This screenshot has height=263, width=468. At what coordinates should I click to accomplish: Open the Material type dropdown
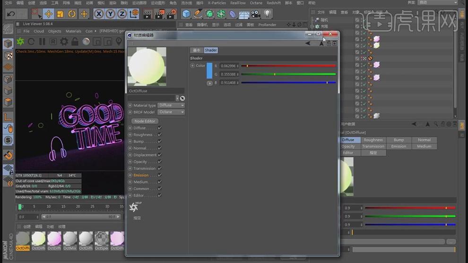point(171,105)
